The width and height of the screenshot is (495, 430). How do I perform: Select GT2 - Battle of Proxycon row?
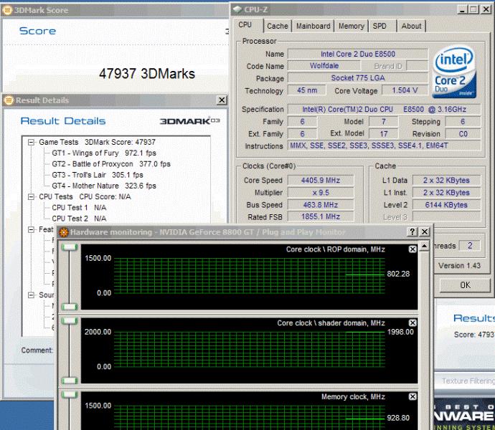click(x=111, y=164)
